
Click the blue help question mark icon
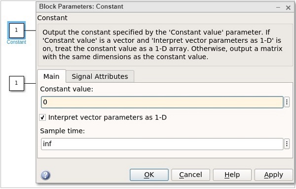(x=45, y=175)
